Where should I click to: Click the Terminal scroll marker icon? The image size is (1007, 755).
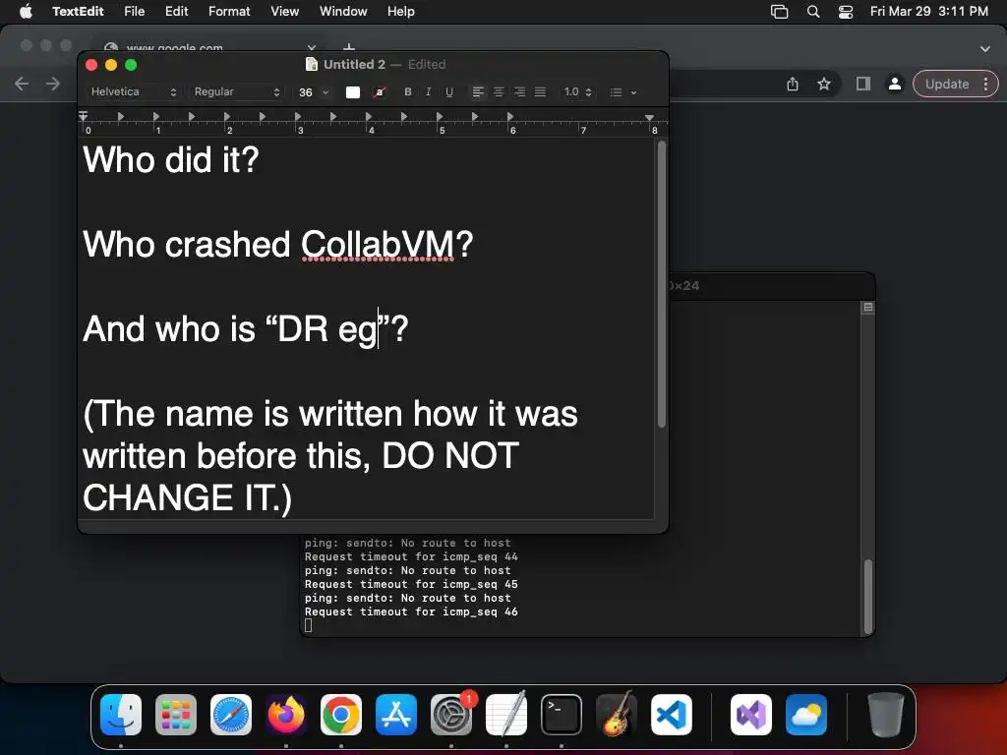868,307
